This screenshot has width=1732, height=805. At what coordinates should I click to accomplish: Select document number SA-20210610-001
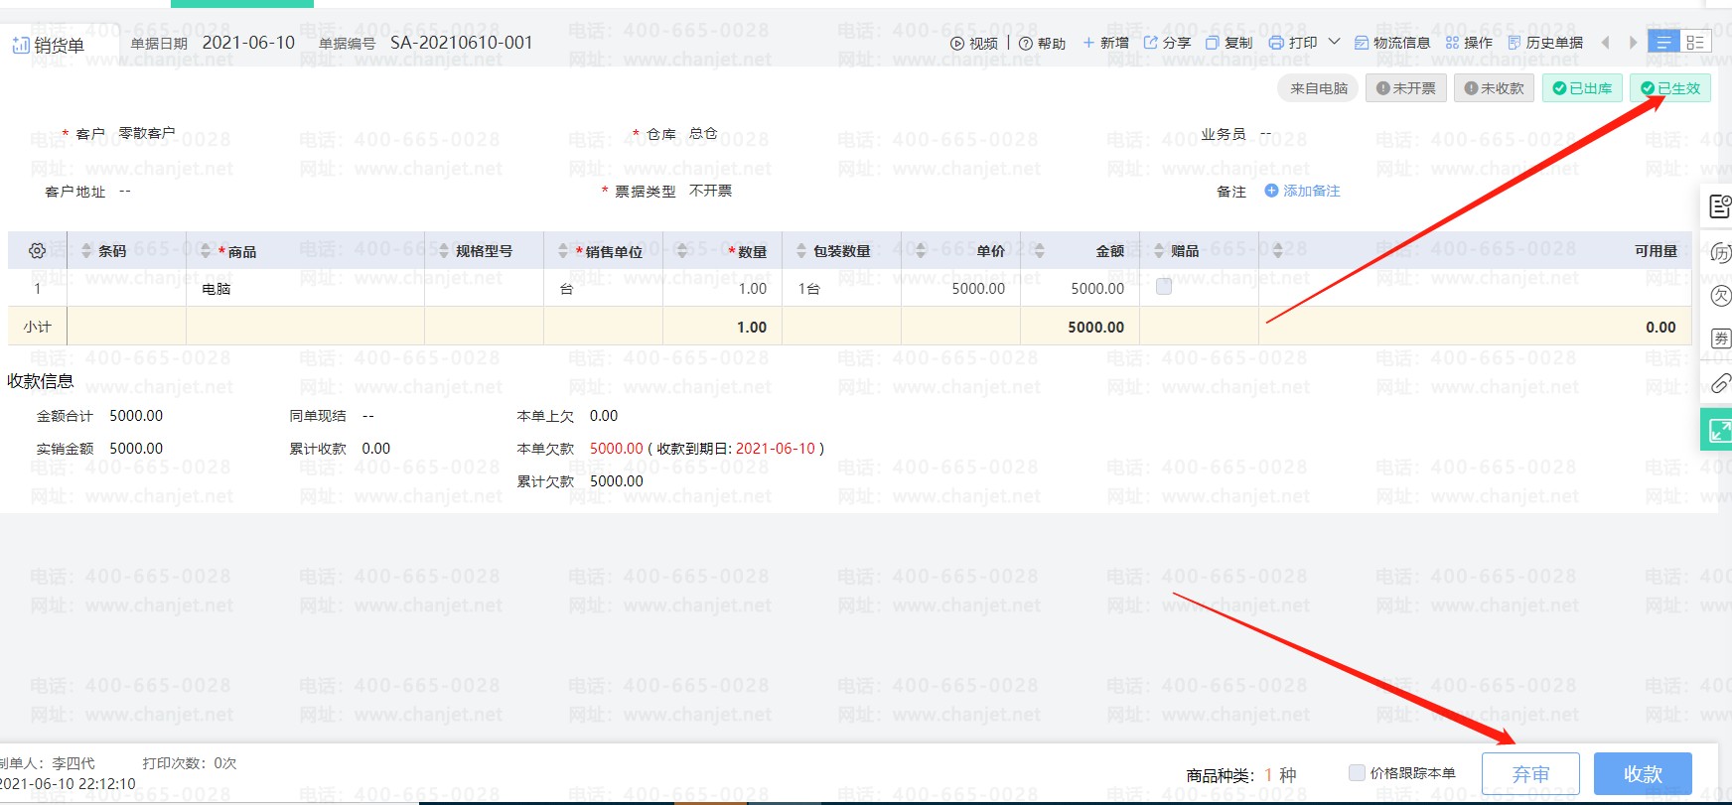461,43
